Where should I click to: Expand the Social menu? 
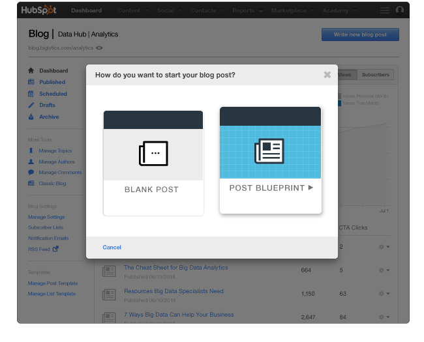[170, 10]
